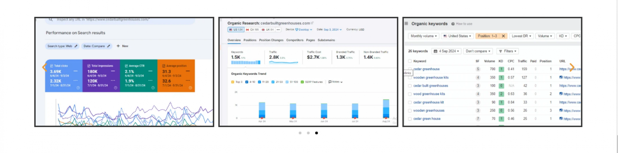Toggle the SERP Features legend checkbox
This screenshot has width=618, height=153.
click(302, 82)
